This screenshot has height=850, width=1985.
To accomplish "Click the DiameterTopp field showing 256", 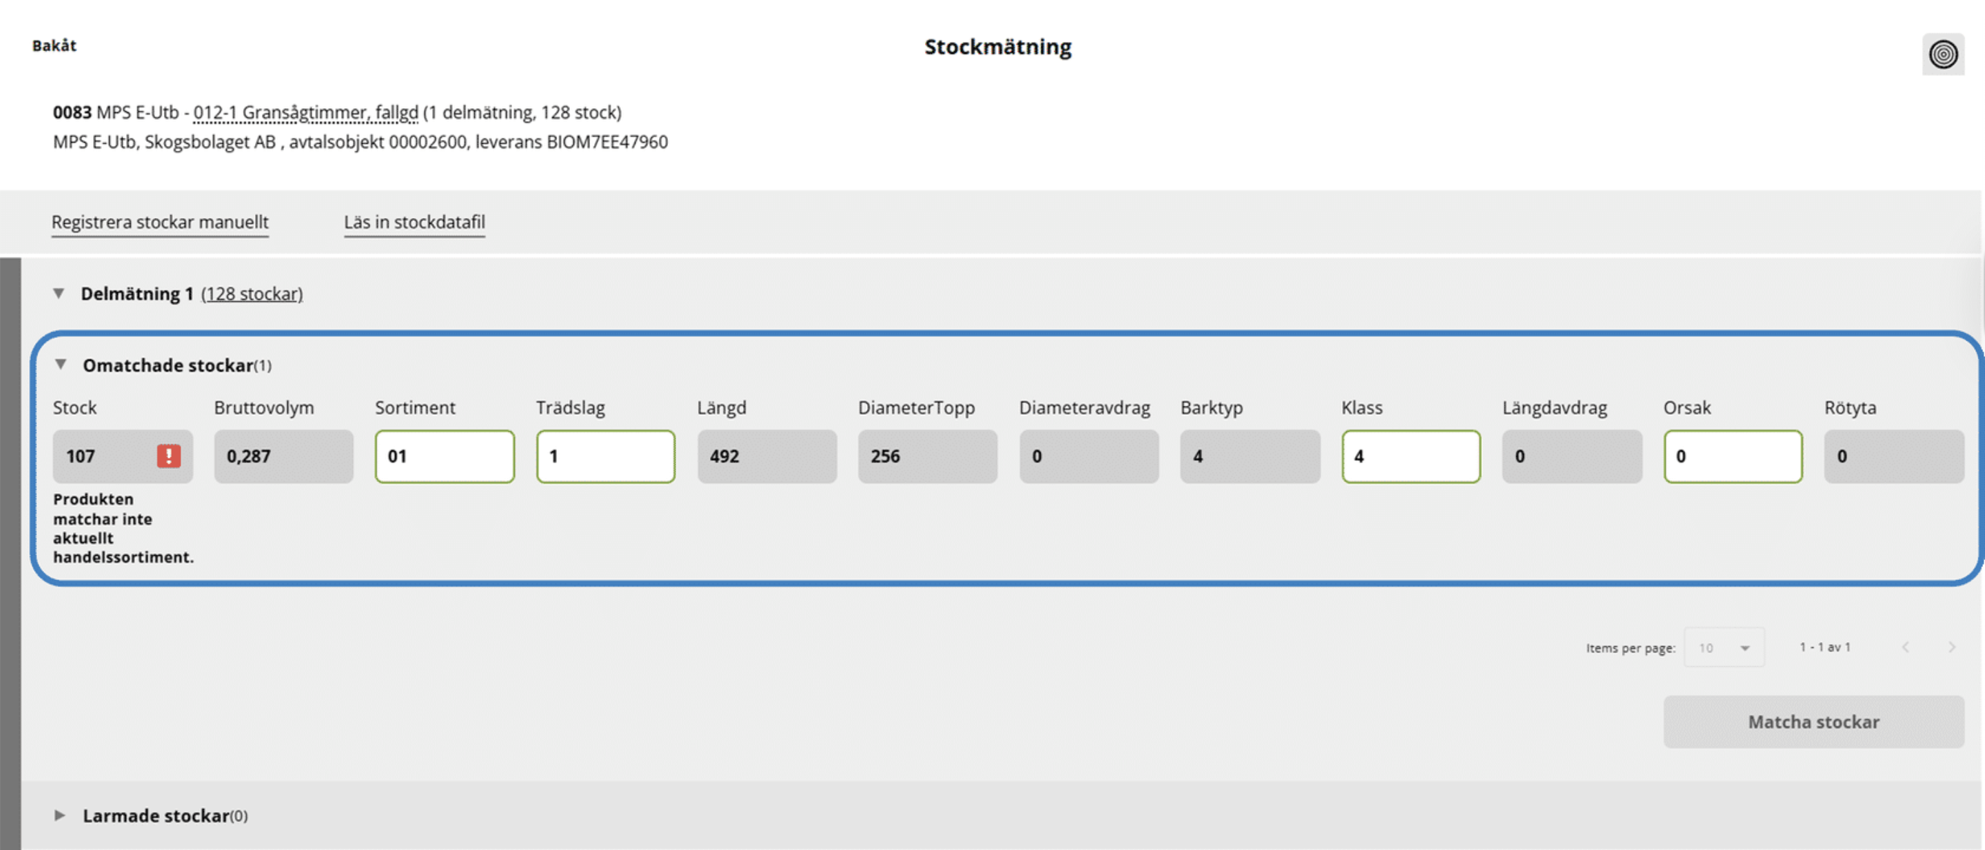I will coord(928,457).
